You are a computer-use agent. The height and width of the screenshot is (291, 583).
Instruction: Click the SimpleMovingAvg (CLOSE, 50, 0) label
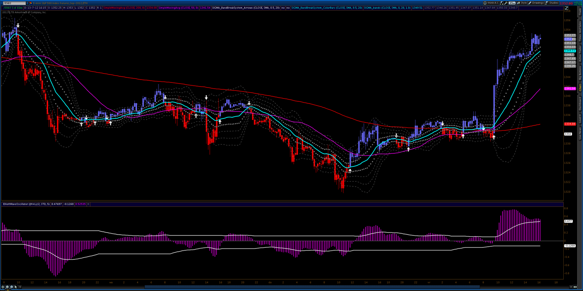(179, 8)
